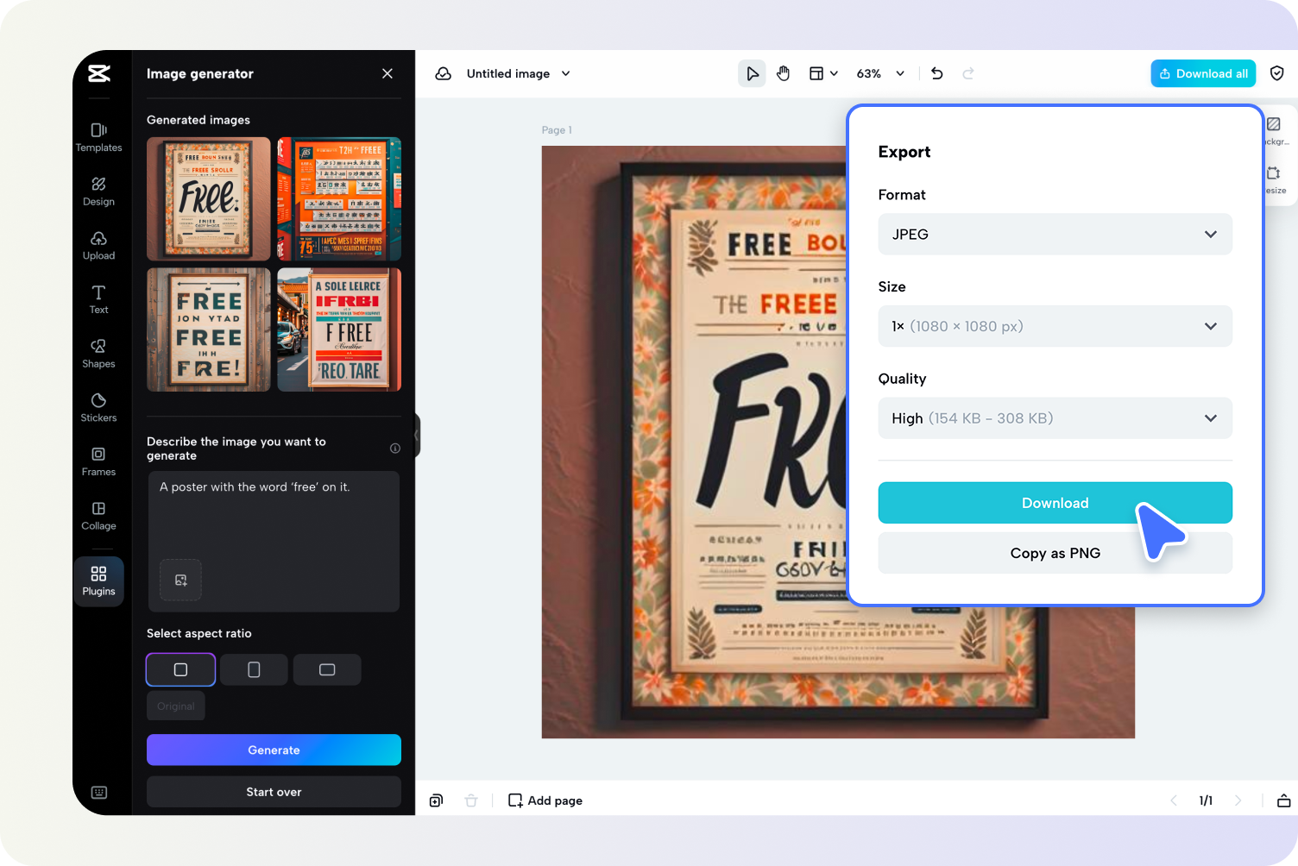Close the Image generator panel
The image size is (1298, 866).
point(388,73)
